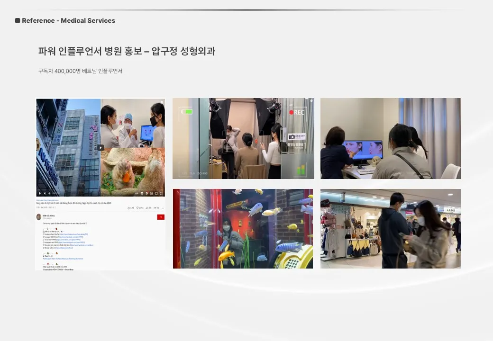Enable theater mode in the video player
Screen dimensions: 493x341
(156, 193)
